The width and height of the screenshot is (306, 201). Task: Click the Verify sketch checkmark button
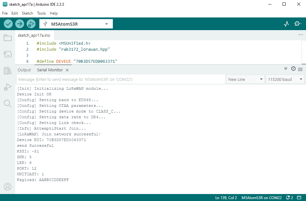[8, 24]
